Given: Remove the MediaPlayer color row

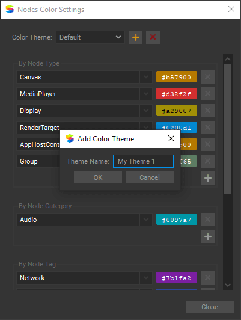Looking at the screenshot, I should pyautogui.click(x=207, y=94).
